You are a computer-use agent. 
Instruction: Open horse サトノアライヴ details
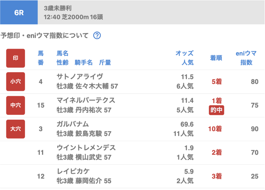tap(80, 77)
